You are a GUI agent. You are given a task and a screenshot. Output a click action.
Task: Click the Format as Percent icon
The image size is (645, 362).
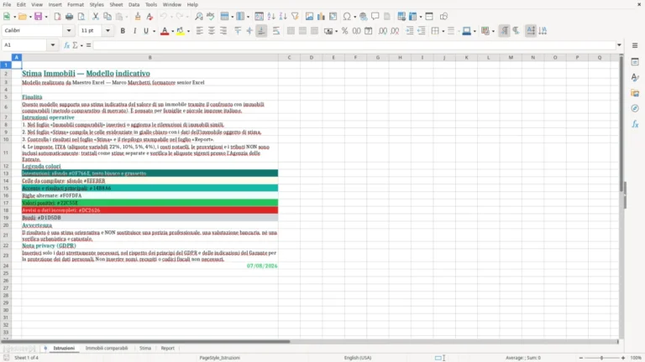(344, 31)
